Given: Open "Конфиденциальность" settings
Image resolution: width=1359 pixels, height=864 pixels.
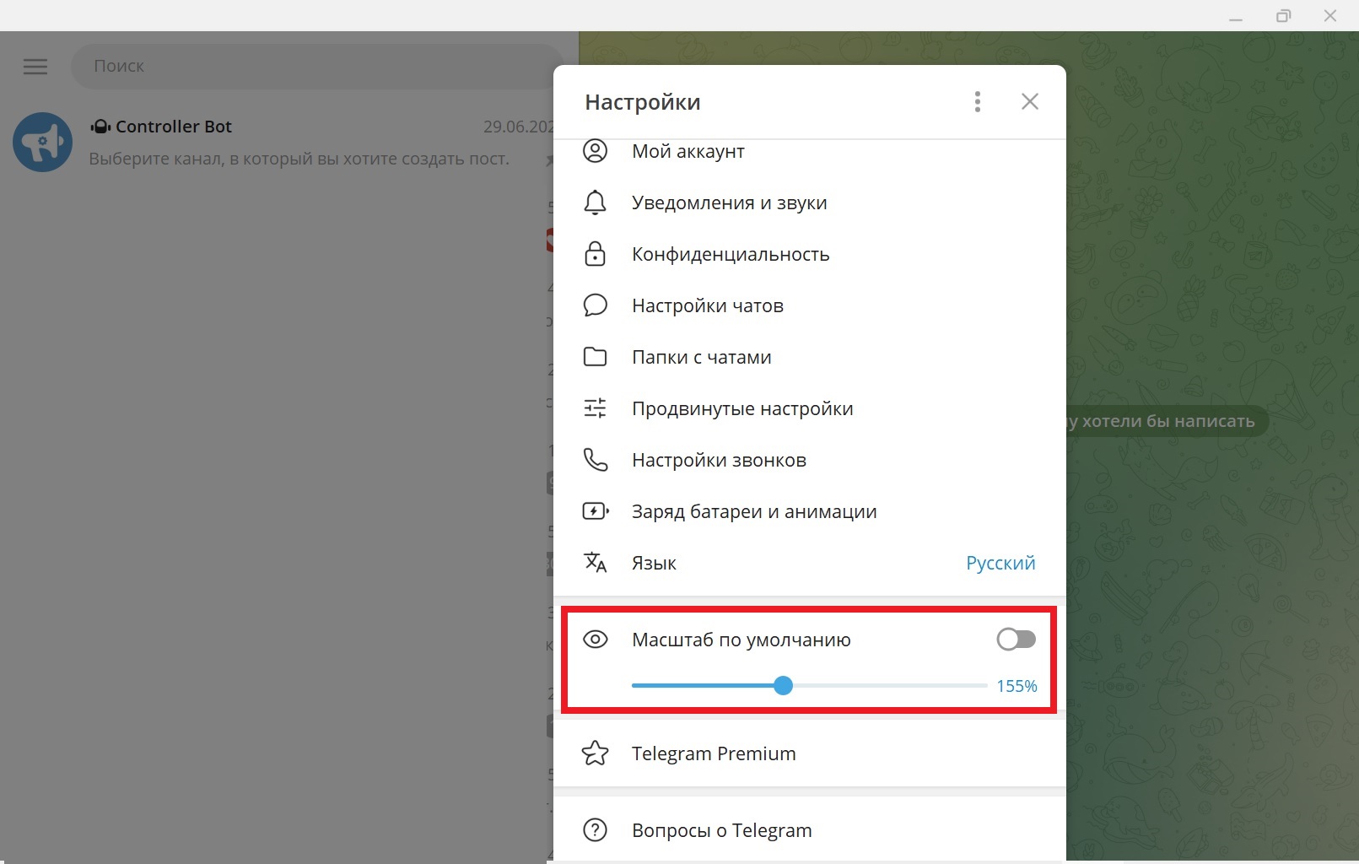Looking at the screenshot, I should pyautogui.click(x=810, y=254).
